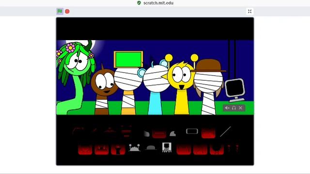Pick the white computer monitor sound icon
Viewport: 310px width, 174px height.
point(167,147)
